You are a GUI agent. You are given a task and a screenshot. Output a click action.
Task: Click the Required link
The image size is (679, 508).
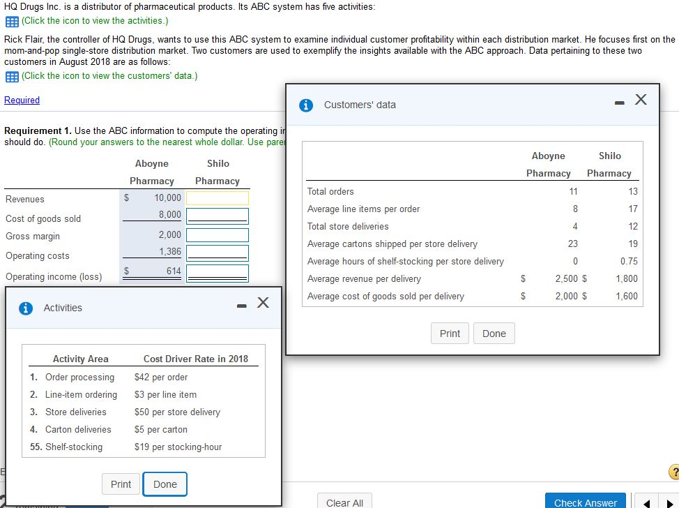point(22,100)
